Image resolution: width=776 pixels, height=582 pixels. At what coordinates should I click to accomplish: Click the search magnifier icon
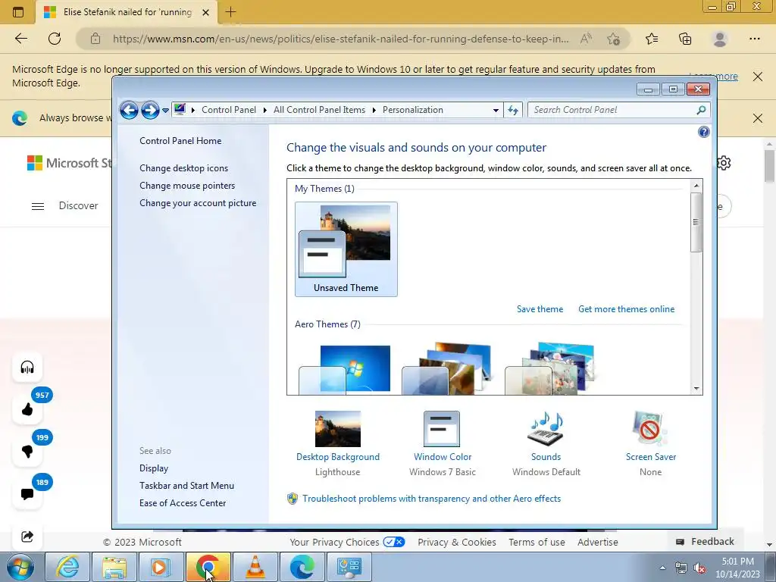(x=701, y=110)
